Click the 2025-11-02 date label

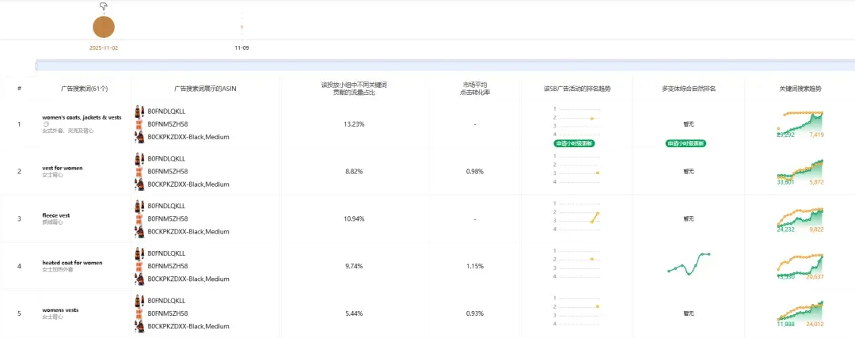click(104, 48)
